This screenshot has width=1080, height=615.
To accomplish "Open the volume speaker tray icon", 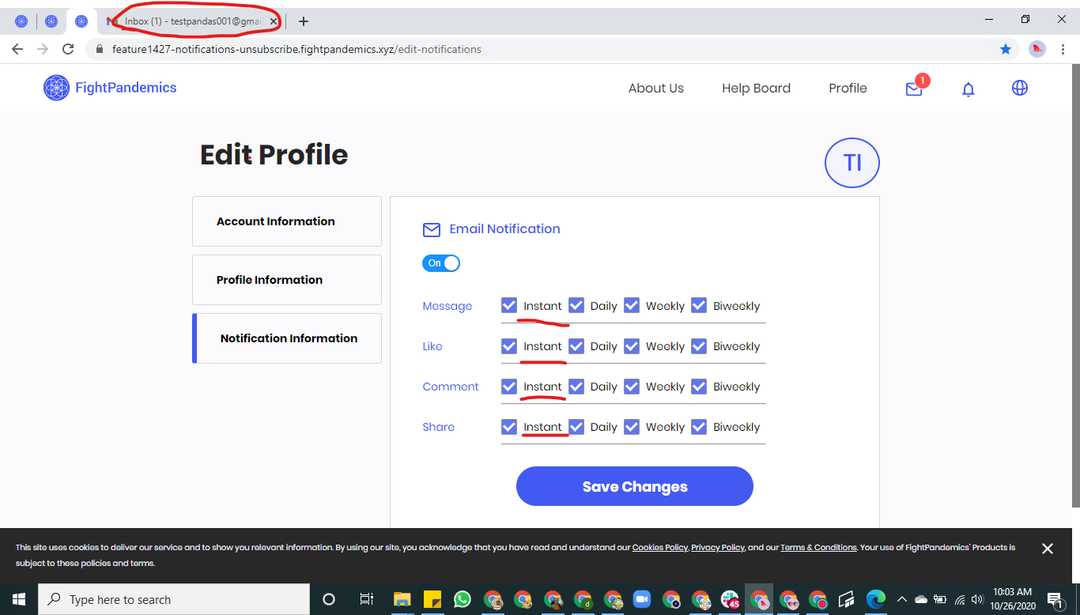I will click(977, 599).
